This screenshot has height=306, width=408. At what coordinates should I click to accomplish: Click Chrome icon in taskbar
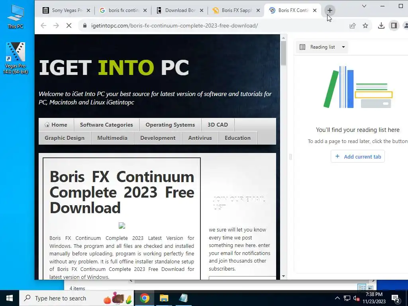coord(145,298)
